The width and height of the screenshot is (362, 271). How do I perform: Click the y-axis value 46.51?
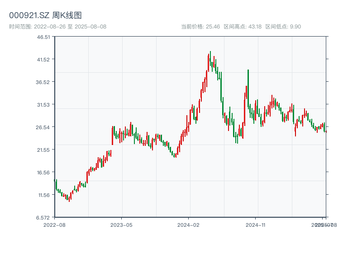tap(43, 37)
